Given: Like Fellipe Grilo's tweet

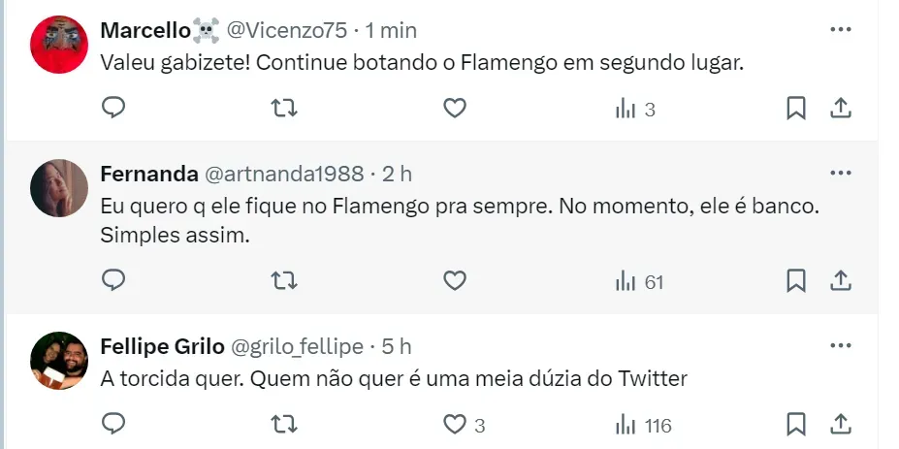Looking at the screenshot, I should tap(455, 425).
